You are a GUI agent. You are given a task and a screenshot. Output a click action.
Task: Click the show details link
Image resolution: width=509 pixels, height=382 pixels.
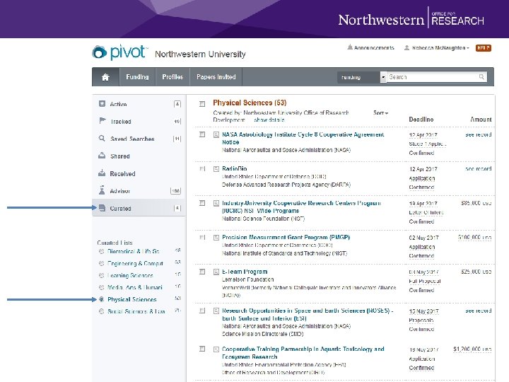coord(269,120)
